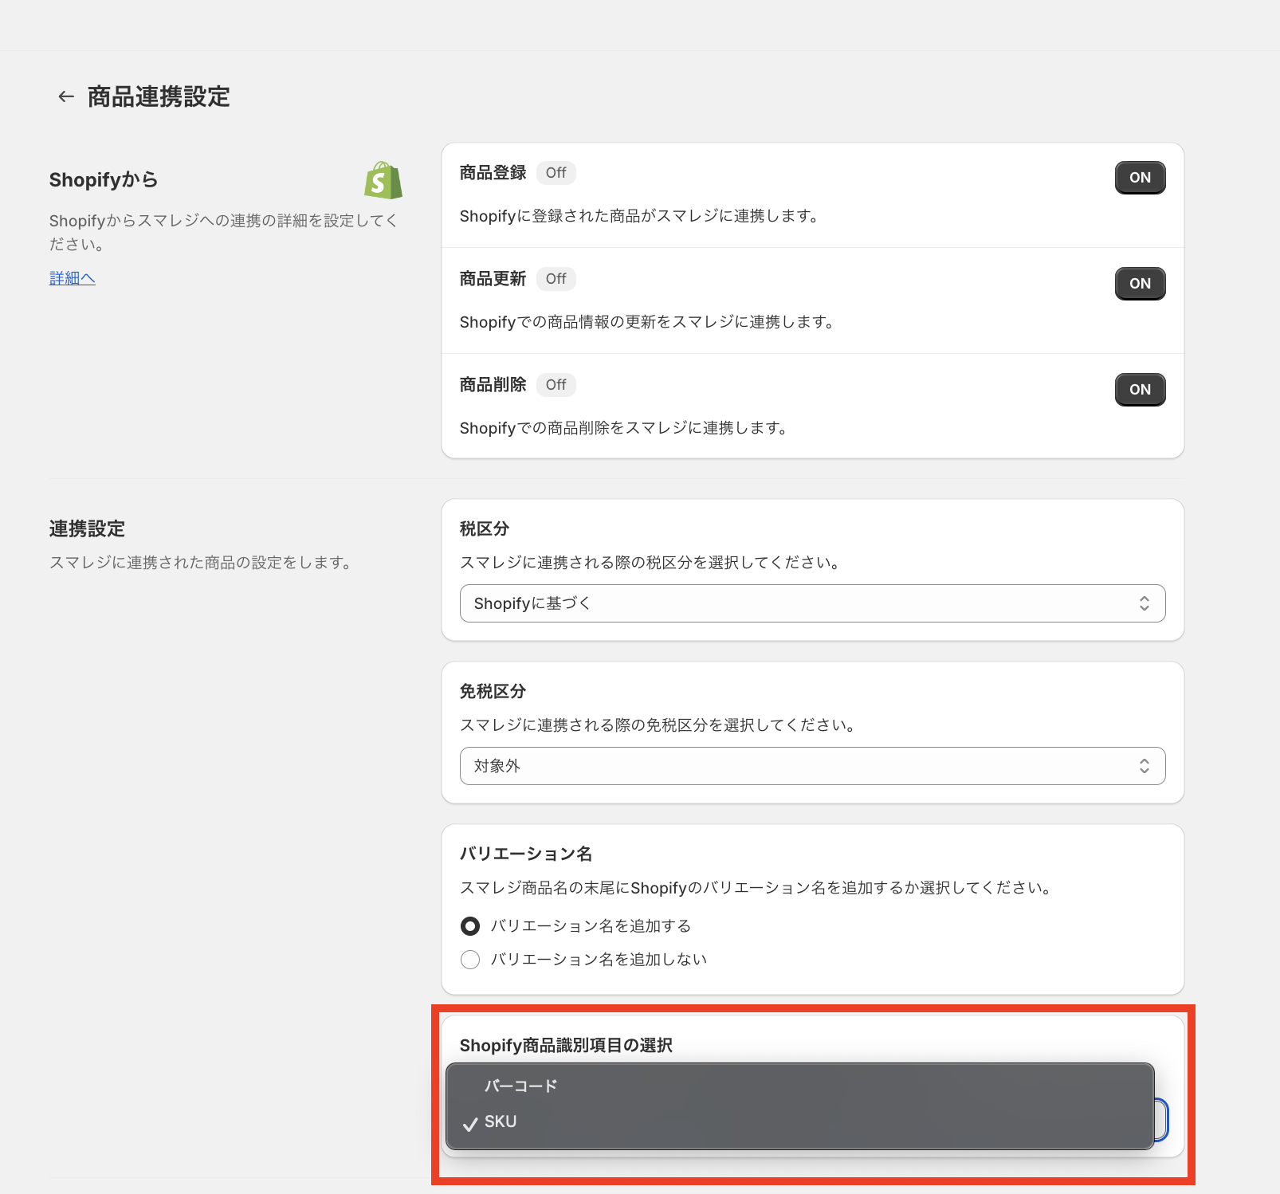Viewport: 1280px width, 1194px height.
Task: Click the 免税区分 card heading
Action: (493, 691)
